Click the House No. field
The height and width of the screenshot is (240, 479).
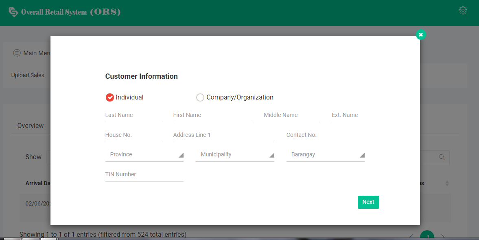133,135
